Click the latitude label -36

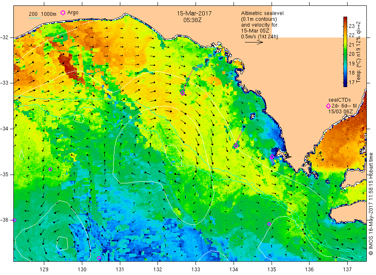click(x=4, y=220)
